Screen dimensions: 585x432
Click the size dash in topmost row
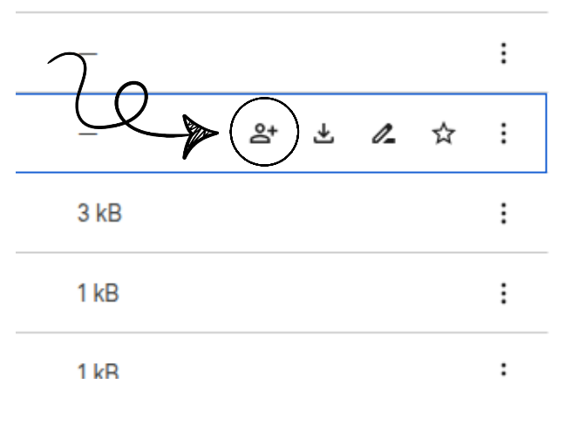(x=87, y=54)
